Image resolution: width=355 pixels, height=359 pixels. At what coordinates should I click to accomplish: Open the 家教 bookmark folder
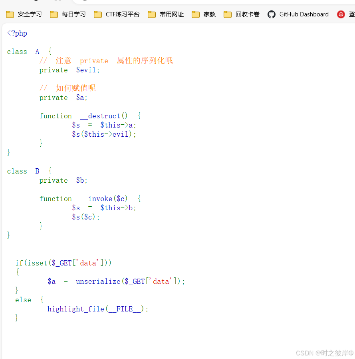tap(204, 14)
